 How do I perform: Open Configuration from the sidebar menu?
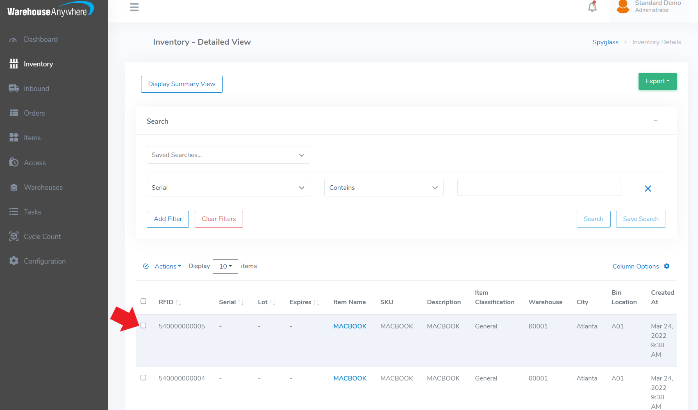point(14,261)
